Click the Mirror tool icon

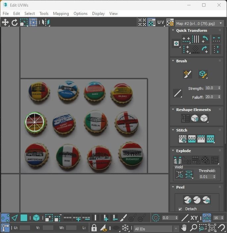tap(46, 23)
